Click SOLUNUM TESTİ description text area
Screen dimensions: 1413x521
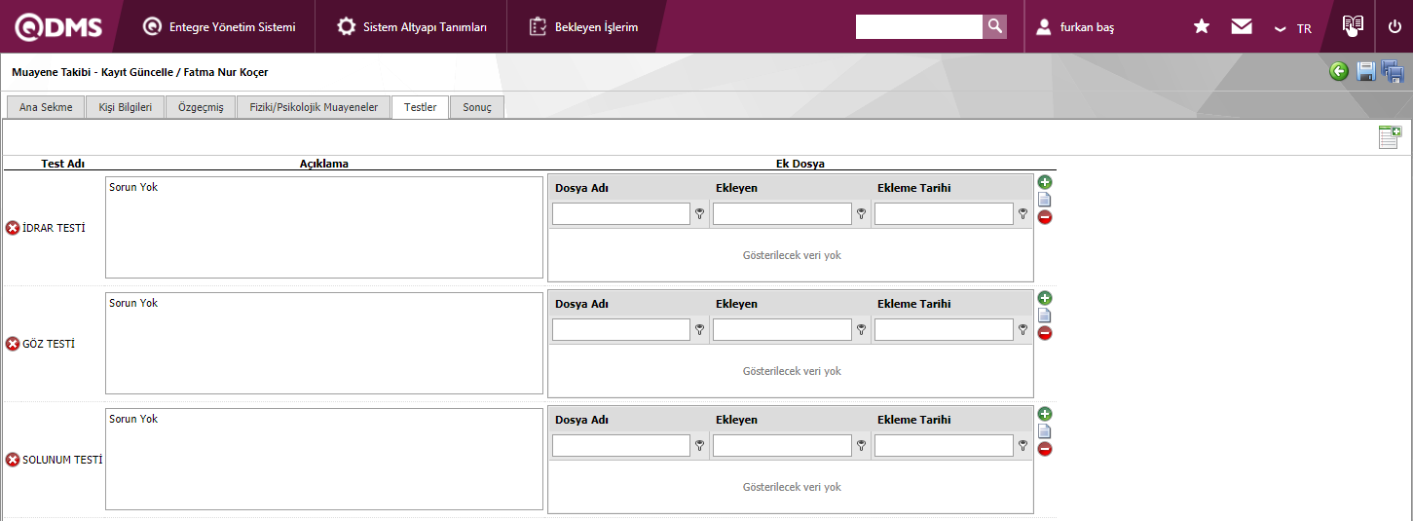[x=324, y=459]
